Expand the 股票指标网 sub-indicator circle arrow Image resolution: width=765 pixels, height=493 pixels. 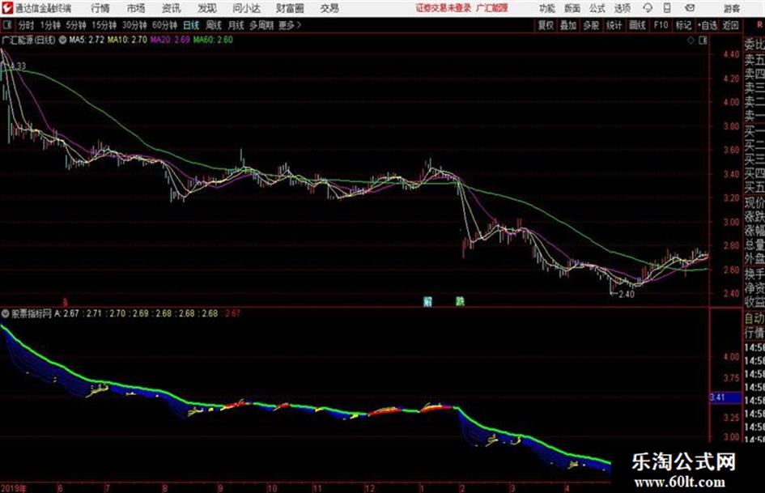[6, 313]
